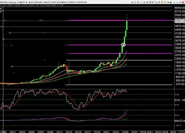Viewport: 185px width, 133px height.
Task: Click the 2007 year label on time axis
Action: point(41,132)
